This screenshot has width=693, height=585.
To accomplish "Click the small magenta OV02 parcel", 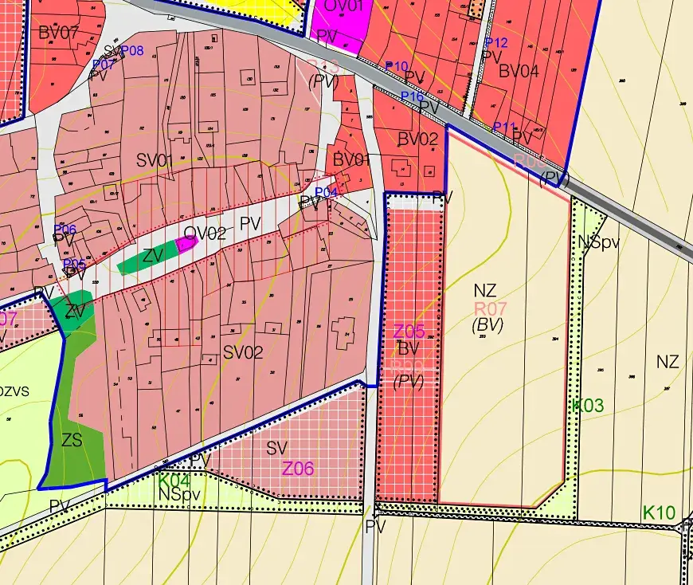I will 186,243.
